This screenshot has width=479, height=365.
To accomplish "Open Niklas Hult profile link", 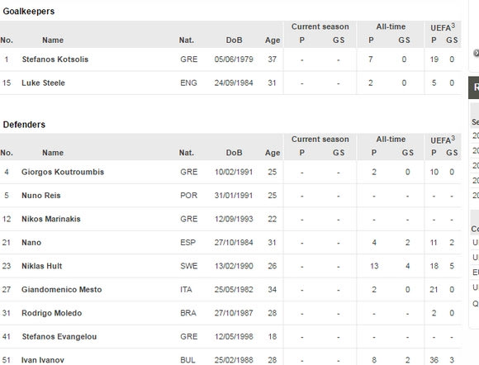I will tap(41, 266).
